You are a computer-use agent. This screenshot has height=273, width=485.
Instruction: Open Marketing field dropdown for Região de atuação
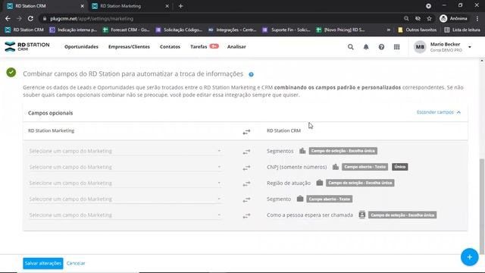click(x=124, y=184)
